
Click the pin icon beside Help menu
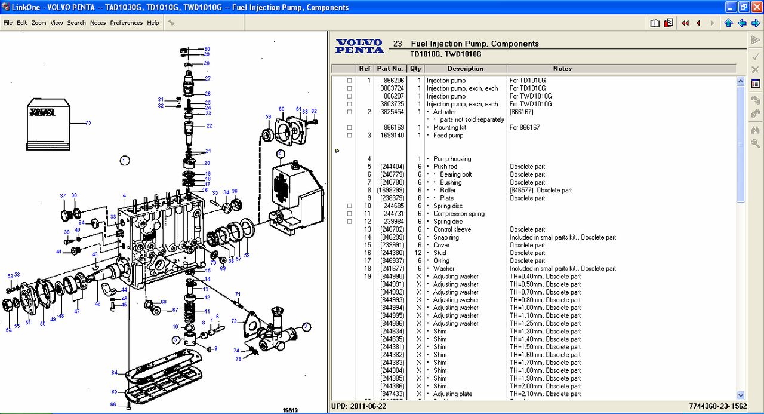click(x=171, y=23)
